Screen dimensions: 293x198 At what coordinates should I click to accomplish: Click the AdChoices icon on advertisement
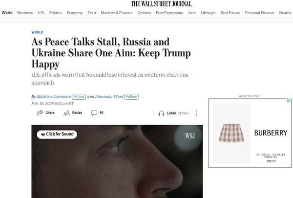289,101
